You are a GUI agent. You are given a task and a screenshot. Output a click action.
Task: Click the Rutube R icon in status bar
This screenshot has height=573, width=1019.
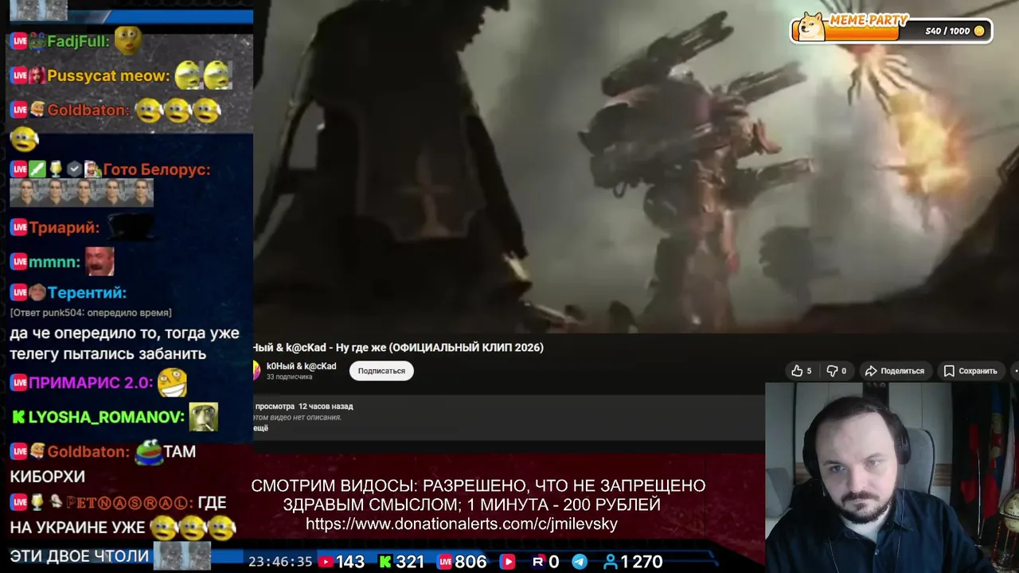(x=538, y=562)
